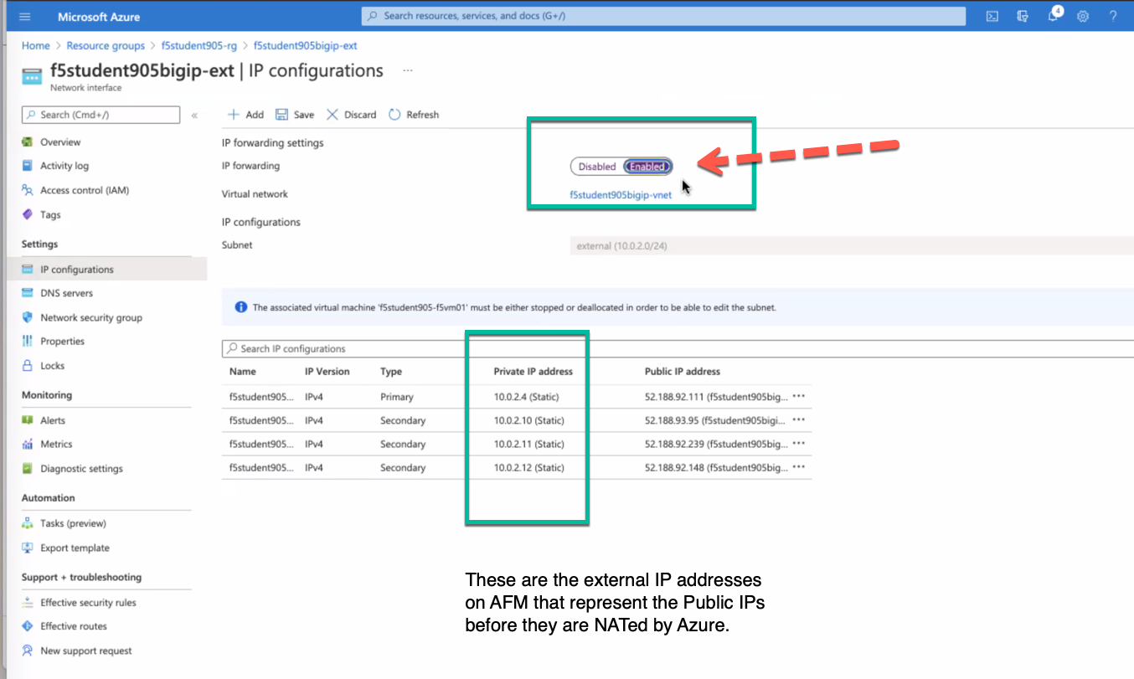This screenshot has height=679, width=1134.
Task: Click the Overview icon in the sidebar
Action: coord(28,142)
